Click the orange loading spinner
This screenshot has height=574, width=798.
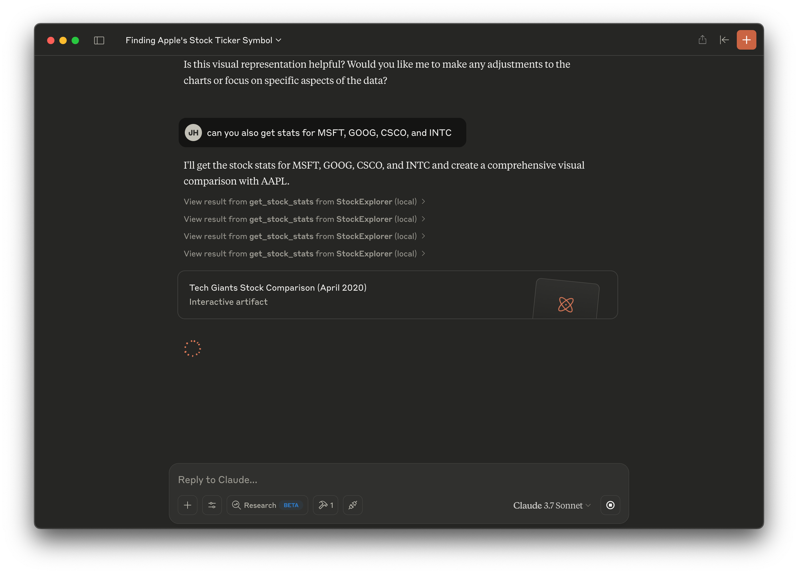tap(192, 348)
